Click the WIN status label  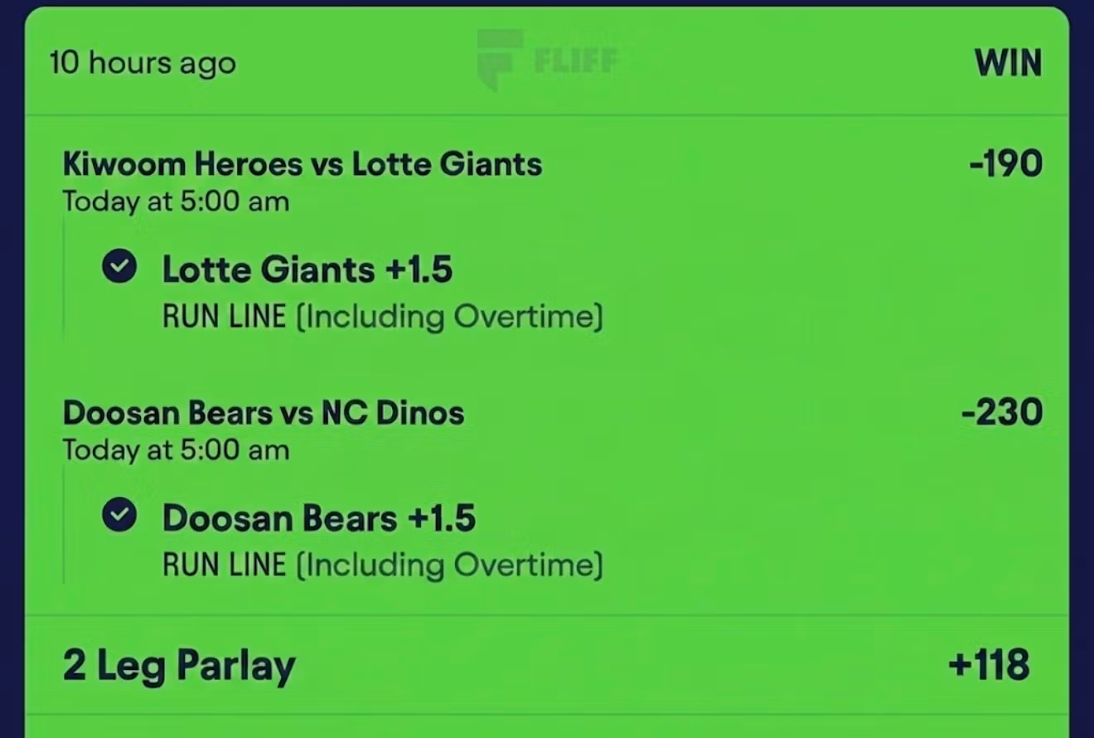pos(1008,63)
